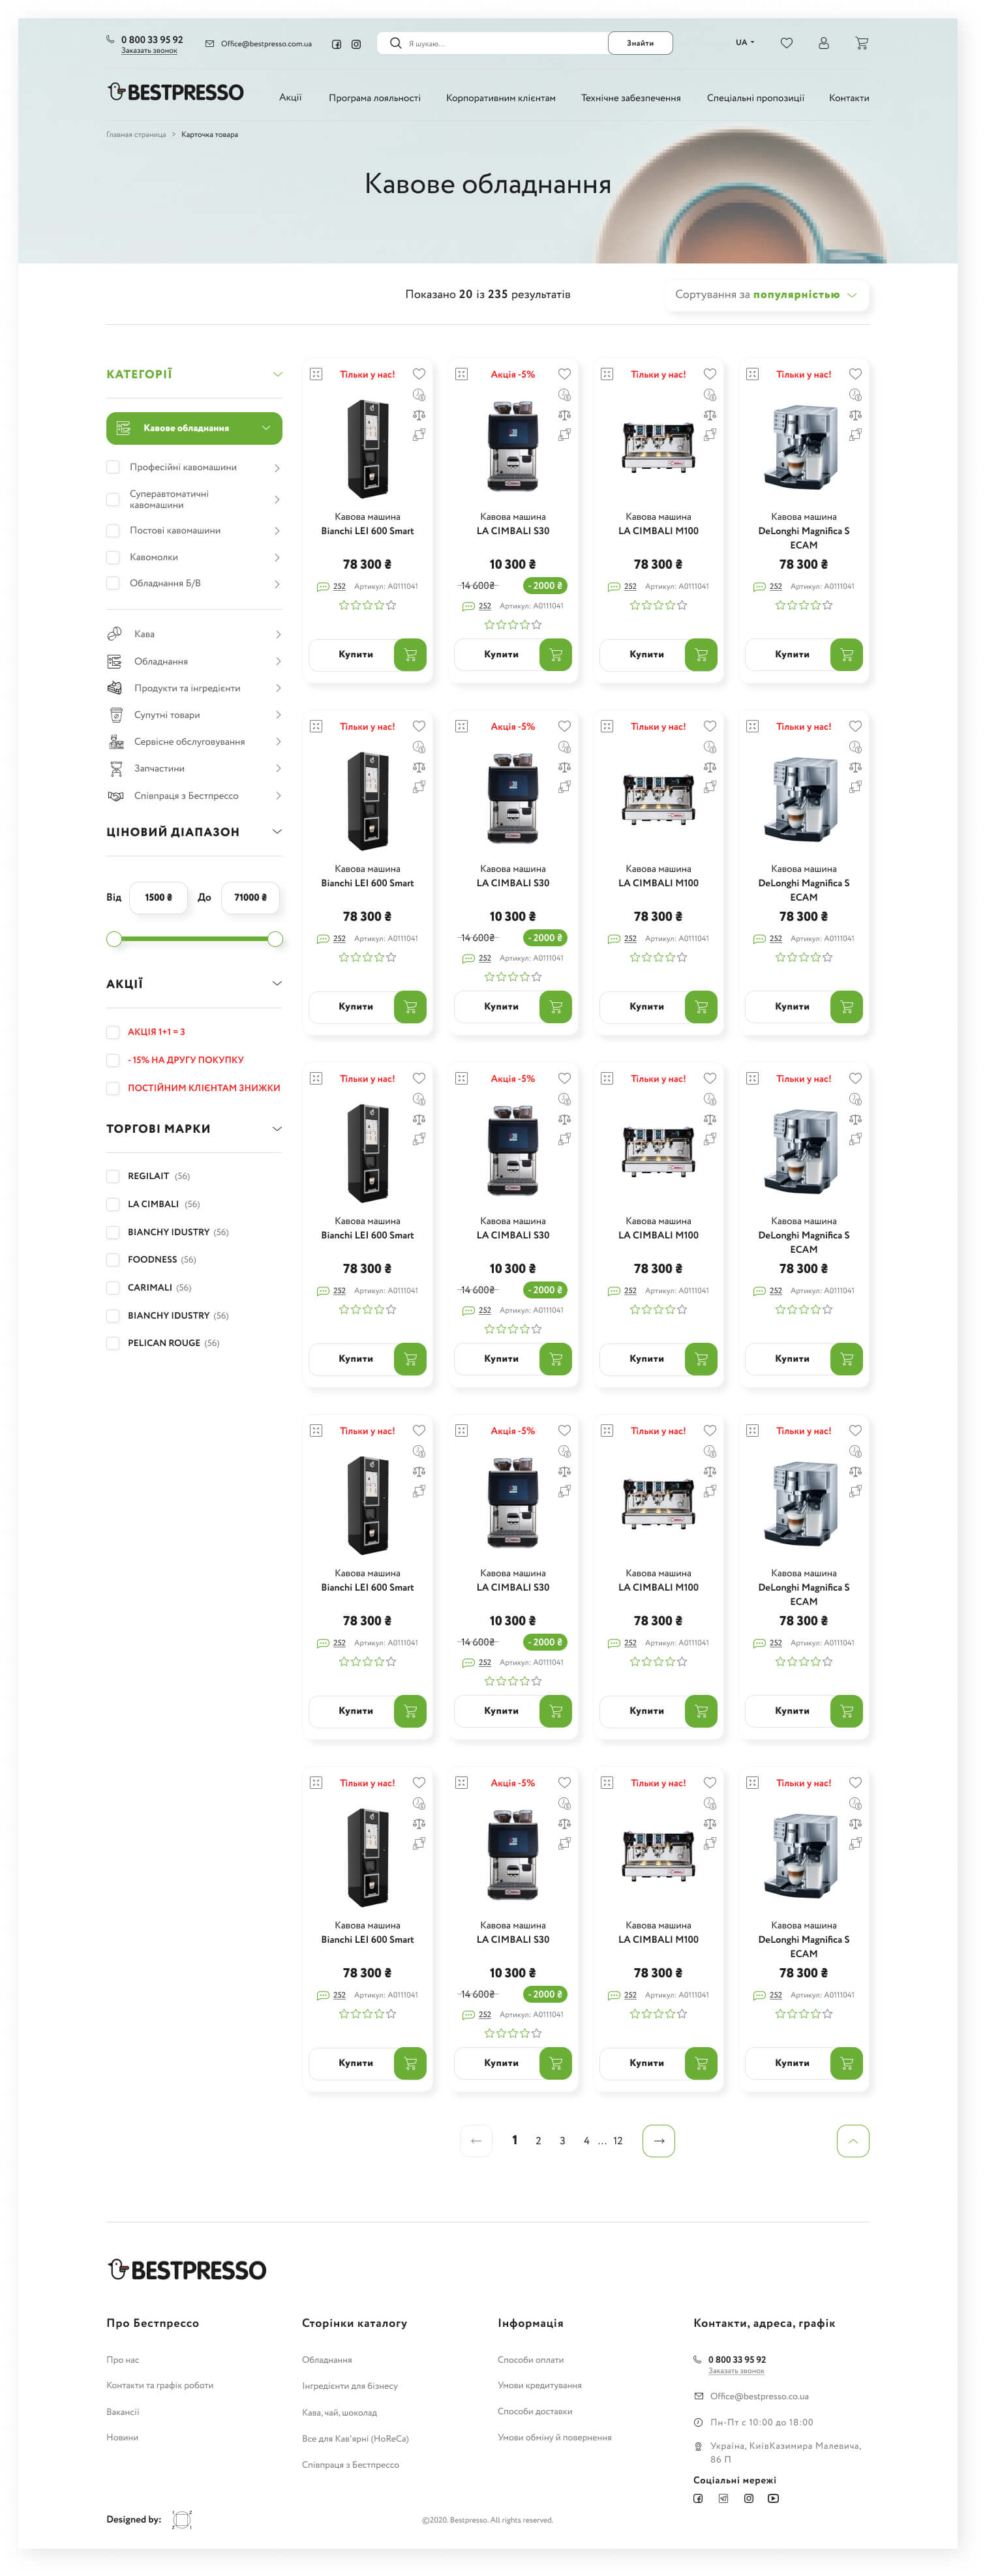This screenshot has width=985, height=2576.
Task: Enable the -15% НА ДРУГУ ПОКУПКУ filter
Action: click(113, 1060)
